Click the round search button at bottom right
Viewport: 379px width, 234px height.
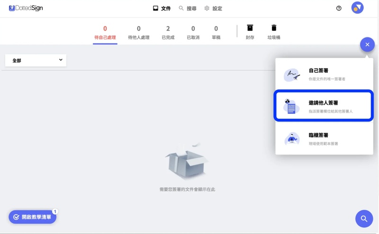click(364, 218)
